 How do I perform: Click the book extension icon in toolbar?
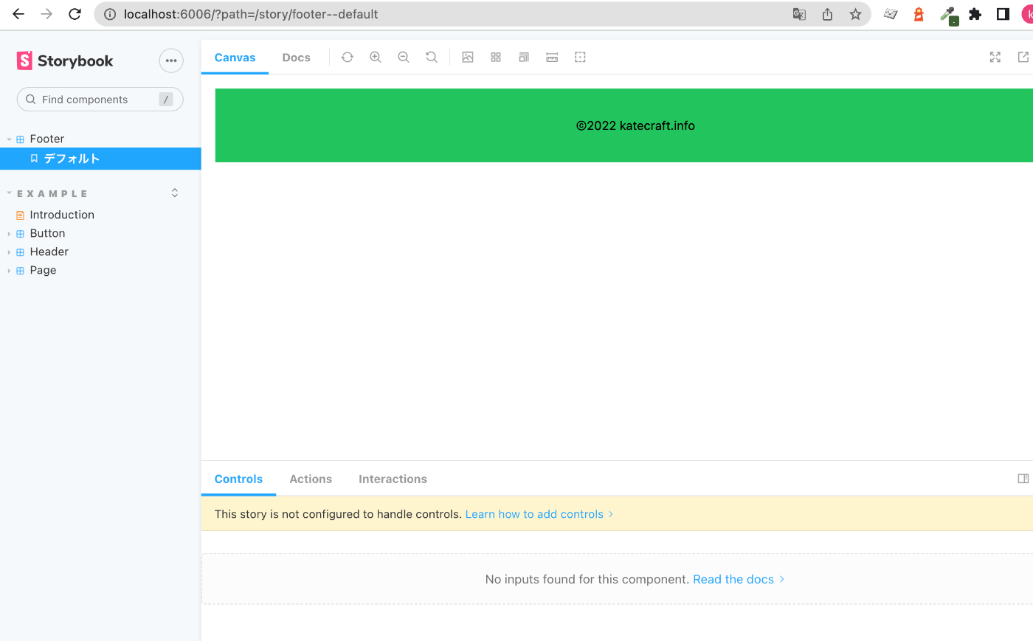point(891,14)
